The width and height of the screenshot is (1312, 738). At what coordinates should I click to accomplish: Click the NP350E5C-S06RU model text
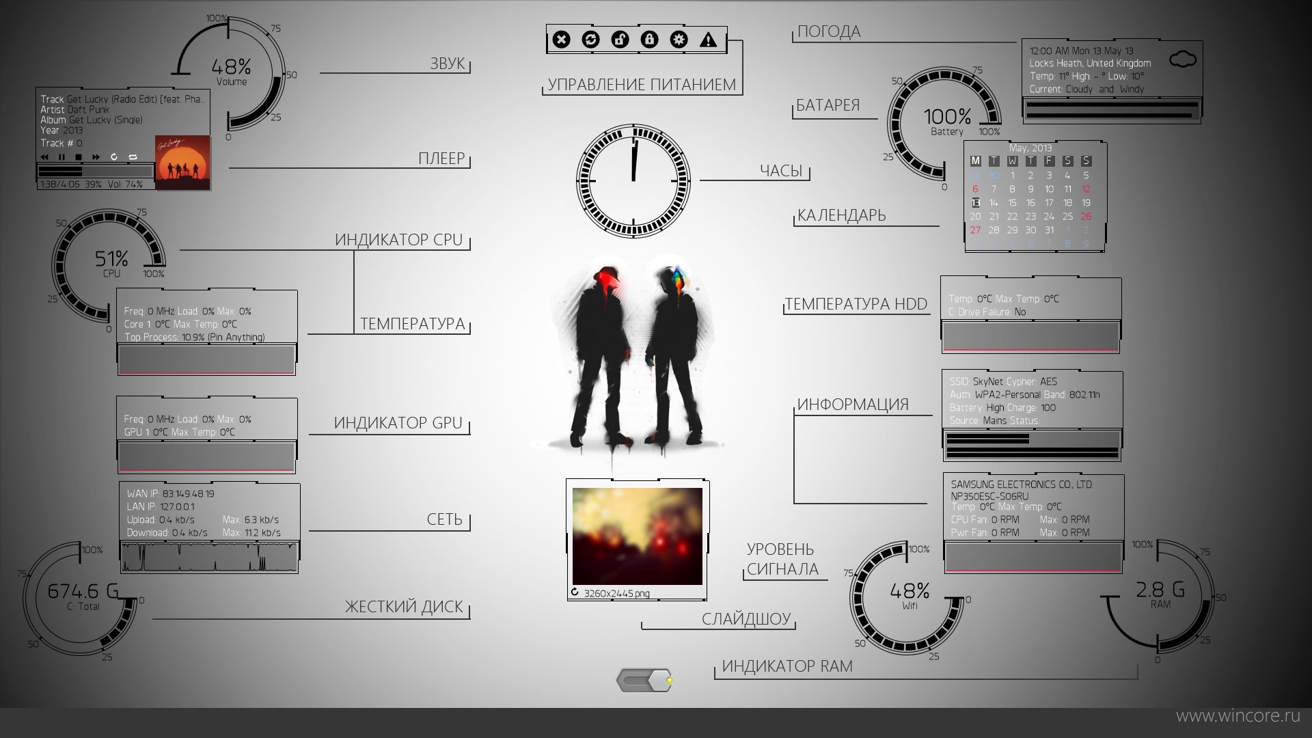click(989, 496)
